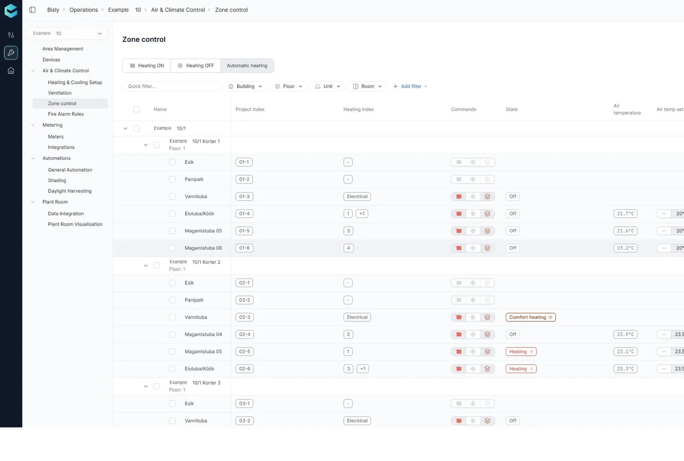Image resolution: width=684 pixels, height=461 pixels.
Task: Tick the select-all checkbox in table header
Action: tap(136, 109)
